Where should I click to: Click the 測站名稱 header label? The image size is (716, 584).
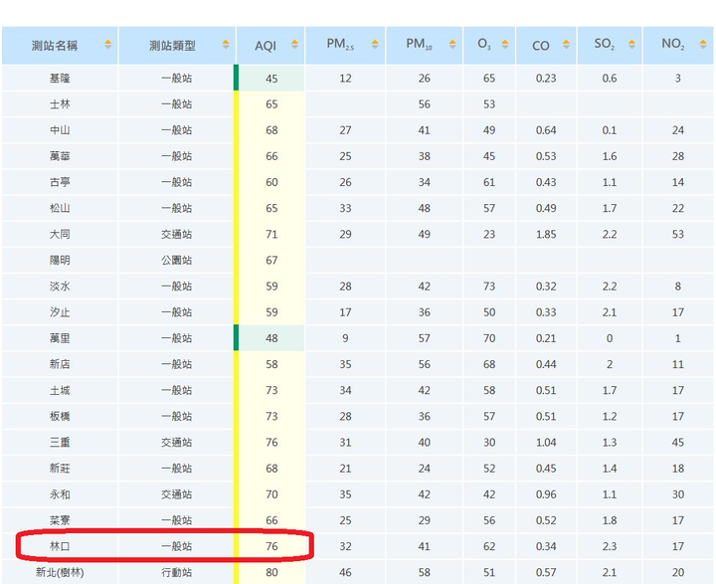(55, 46)
